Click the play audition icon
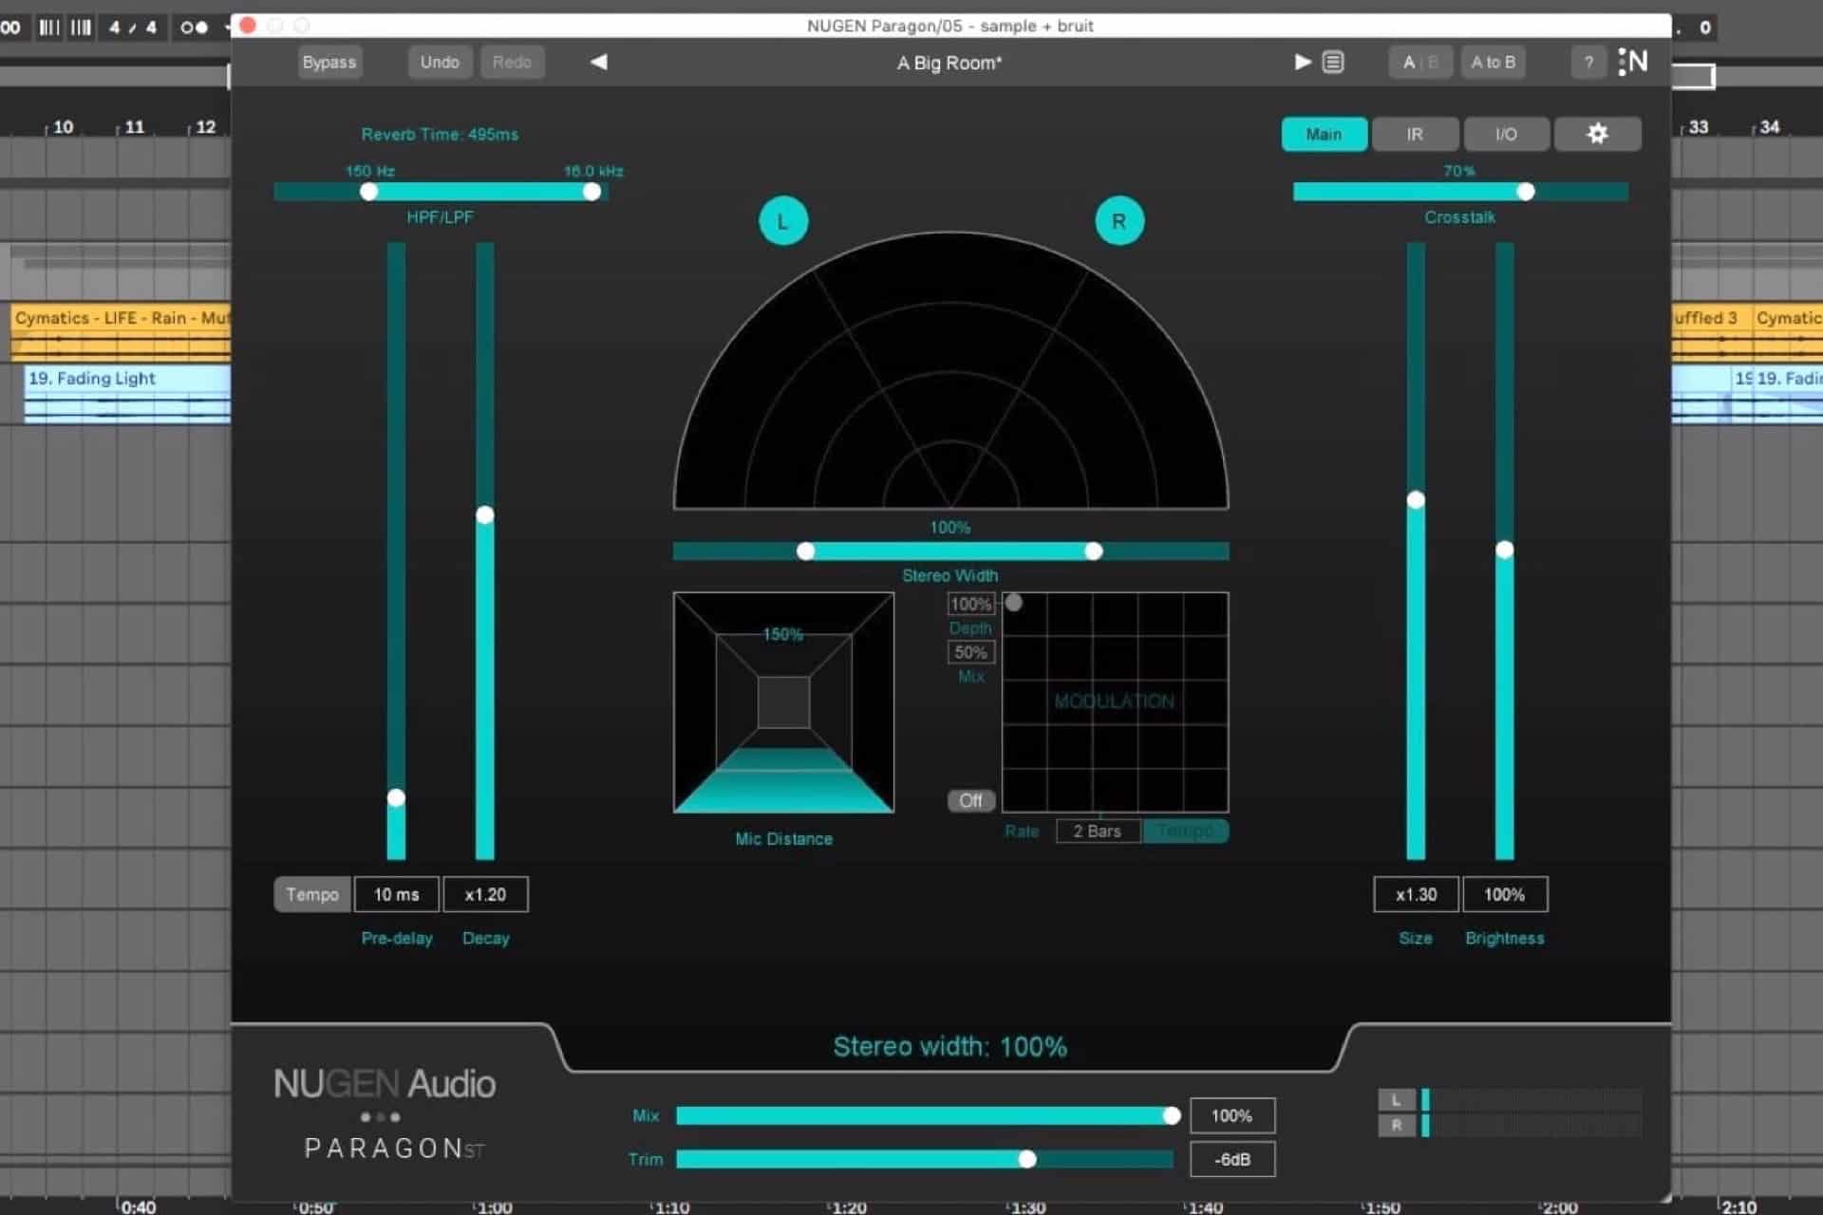 point(1302,61)
